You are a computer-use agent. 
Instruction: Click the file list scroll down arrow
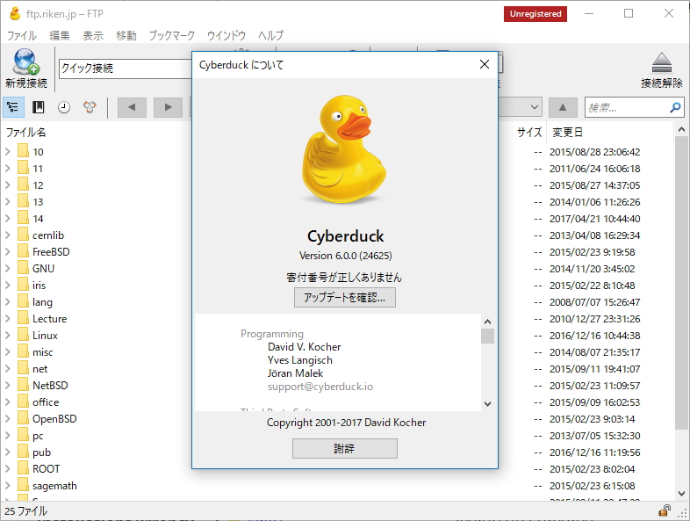(681, 494)
